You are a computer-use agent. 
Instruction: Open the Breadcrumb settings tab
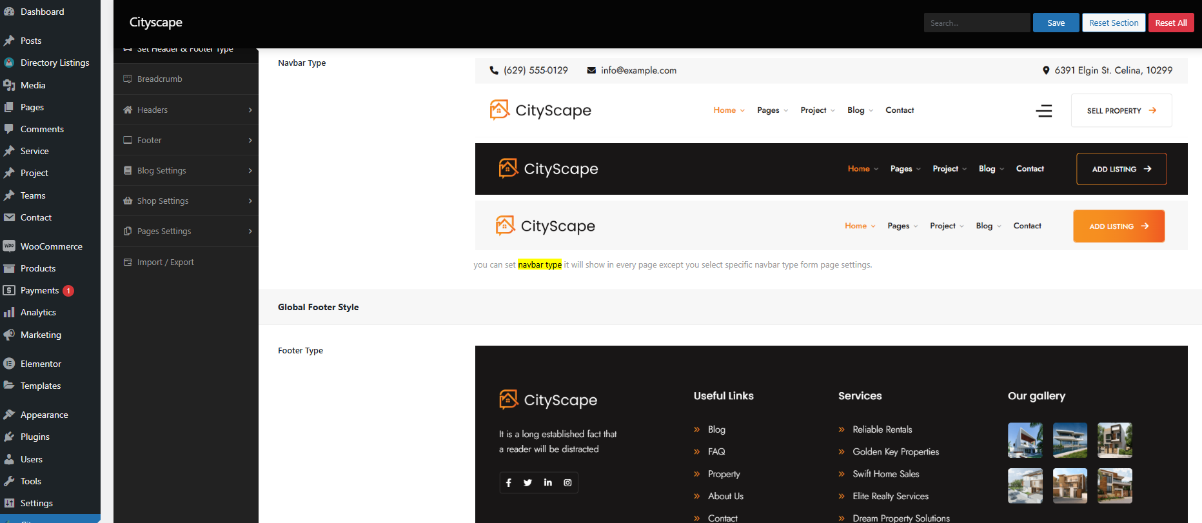point(186,79)
